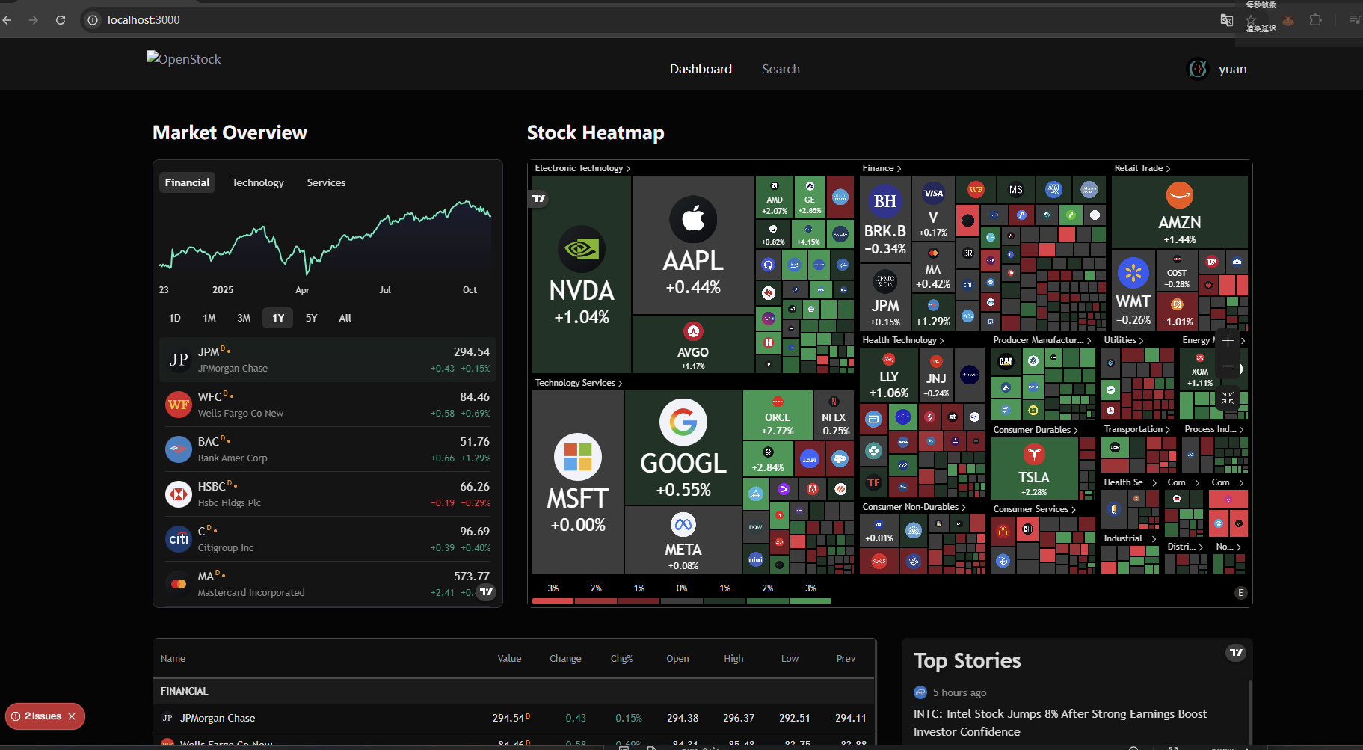Viewport: 1363px width, 750px height.
Task: Click the JPMorgan Chase table row
Action: 514,718
